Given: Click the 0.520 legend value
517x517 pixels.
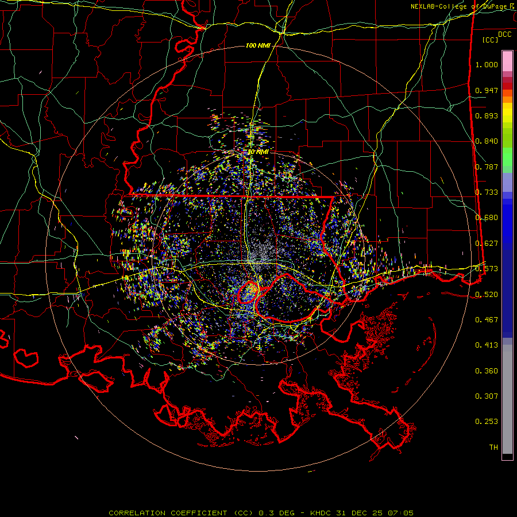Looking at the screenshot, I should [x=487, y=294].
